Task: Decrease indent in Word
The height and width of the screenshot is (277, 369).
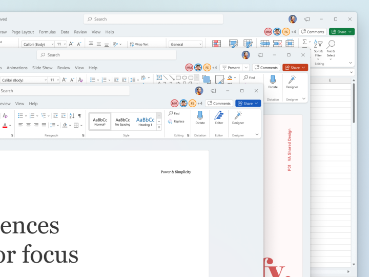Action: pos(55,115)
